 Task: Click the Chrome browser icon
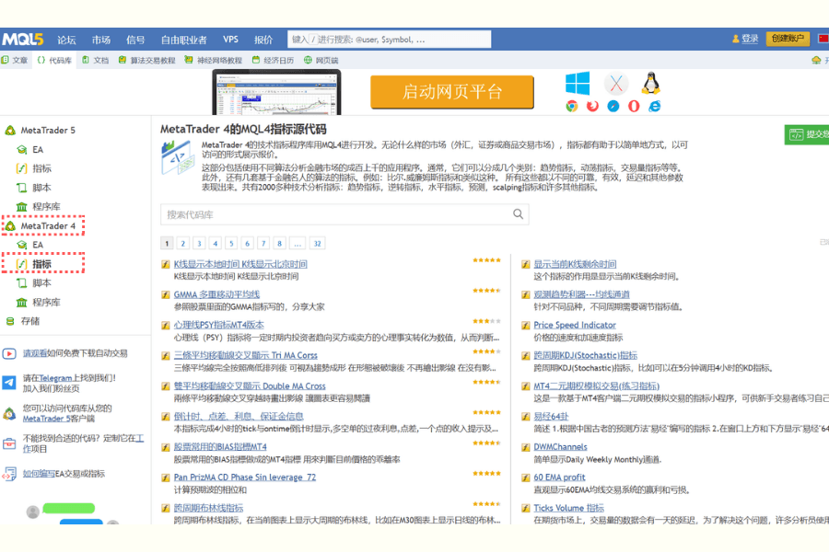[x=571, y=105]
